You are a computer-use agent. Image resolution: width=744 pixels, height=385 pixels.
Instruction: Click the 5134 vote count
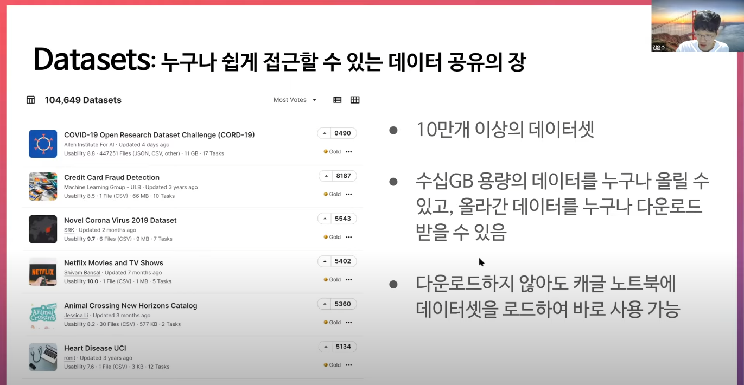click(x=344, y=347)
